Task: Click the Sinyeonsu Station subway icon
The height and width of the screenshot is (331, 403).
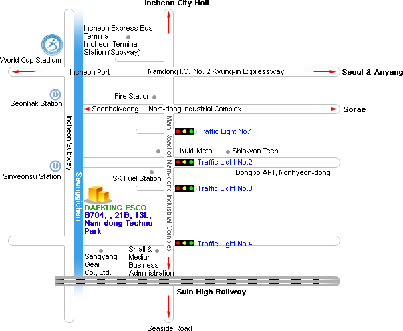Action: tap(55, 166)
